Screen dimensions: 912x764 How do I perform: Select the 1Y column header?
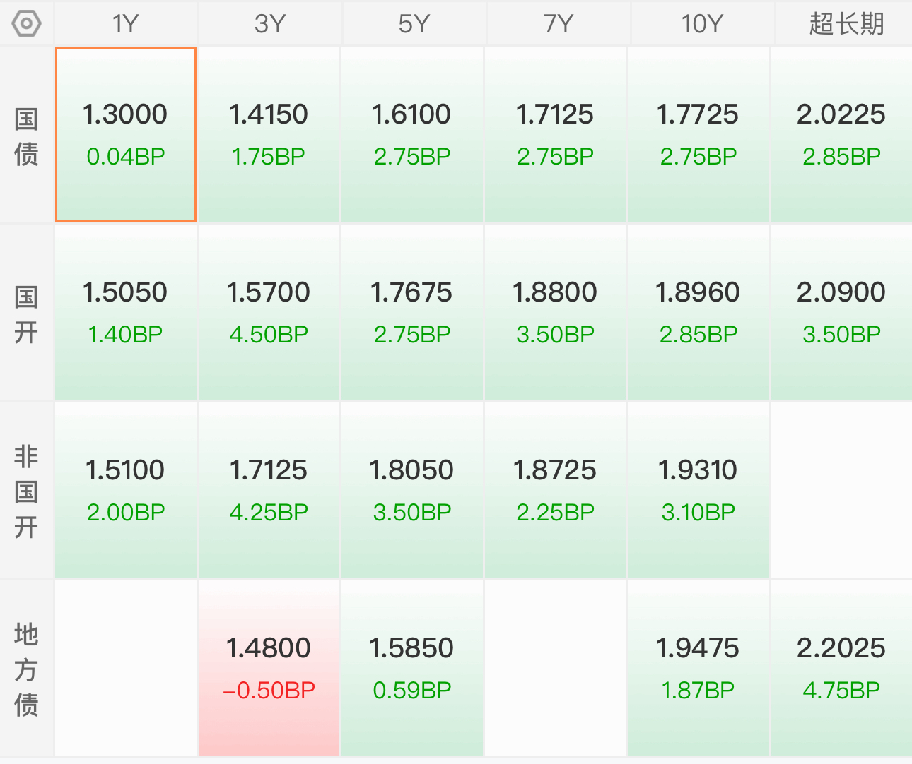[x=126, y=24]
